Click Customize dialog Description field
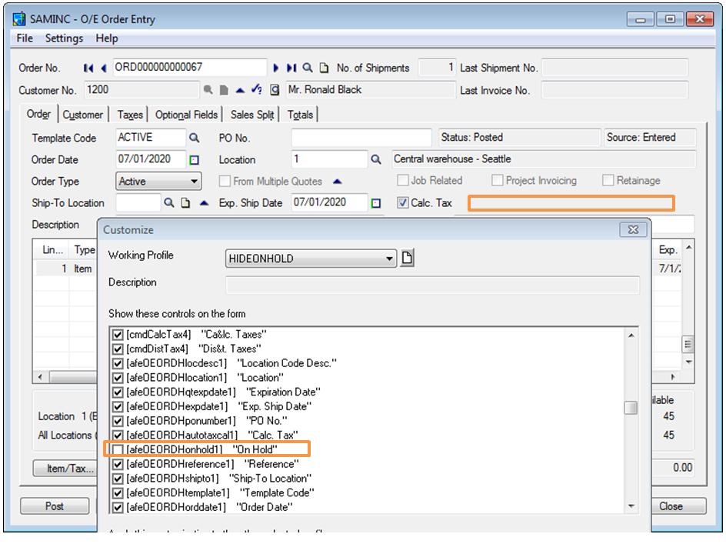This screenshot has height=544, width=726. coord(432,285)
